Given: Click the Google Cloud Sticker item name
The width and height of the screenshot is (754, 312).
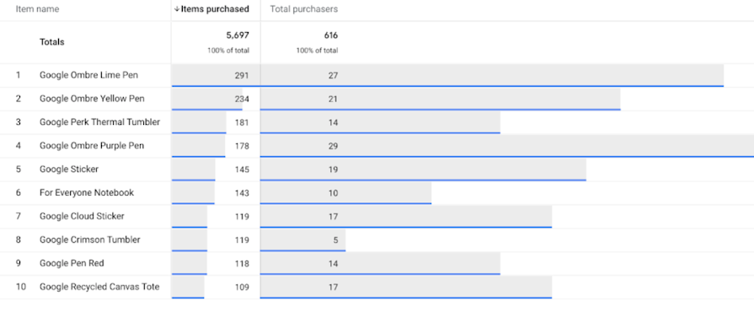Looking at the screenshot, I should (x=82, y=216).
